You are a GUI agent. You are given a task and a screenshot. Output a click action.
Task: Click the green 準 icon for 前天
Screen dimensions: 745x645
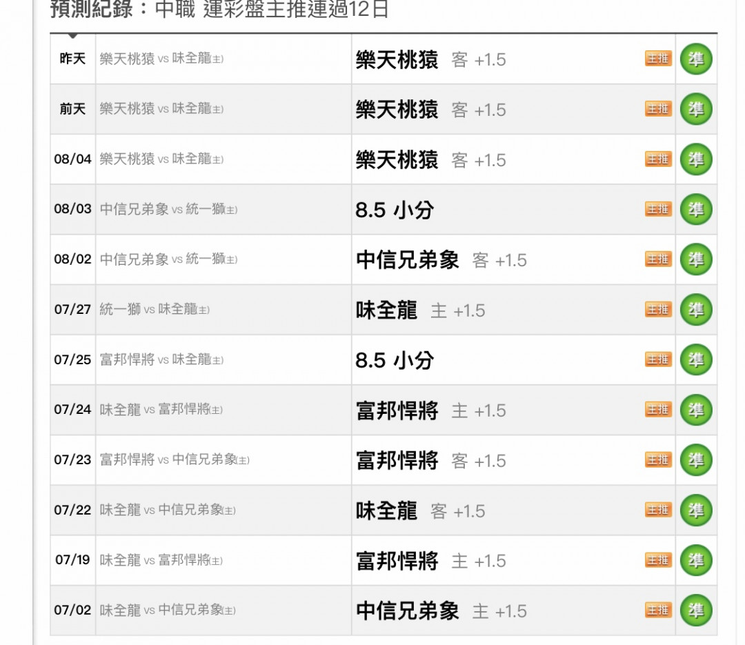pos(696,109)
